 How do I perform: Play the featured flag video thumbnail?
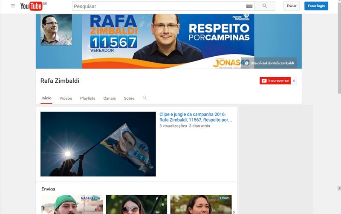[98, 144]
